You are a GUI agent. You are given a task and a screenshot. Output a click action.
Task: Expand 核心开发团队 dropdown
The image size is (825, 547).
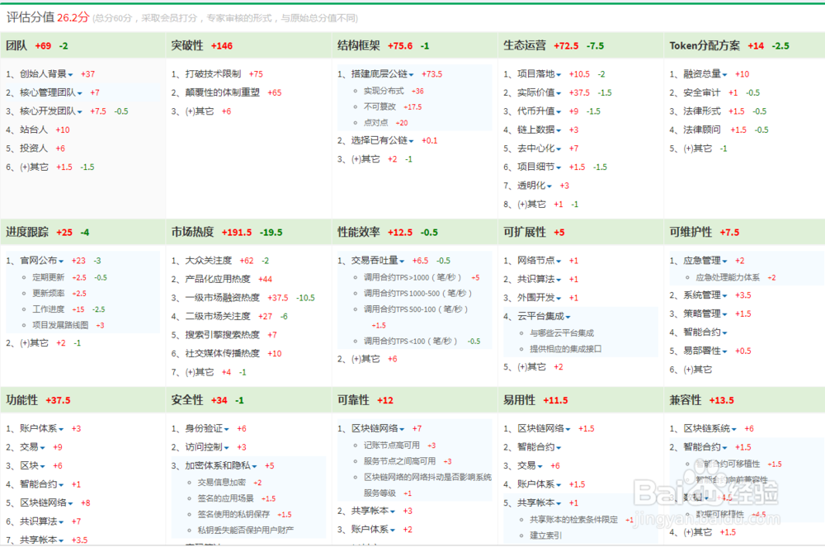(79, 111)
